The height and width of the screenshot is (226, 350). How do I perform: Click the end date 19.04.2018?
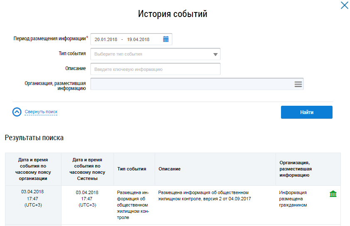(x=138, y=39)
